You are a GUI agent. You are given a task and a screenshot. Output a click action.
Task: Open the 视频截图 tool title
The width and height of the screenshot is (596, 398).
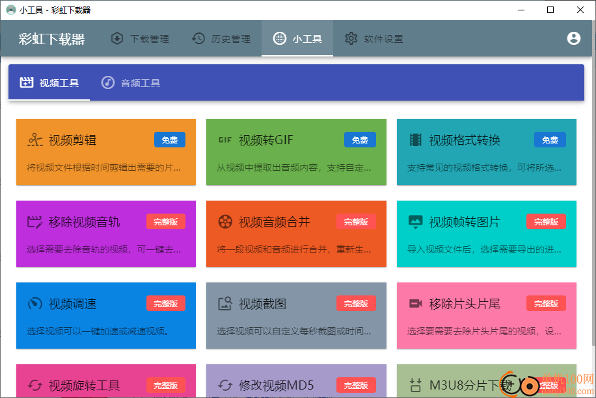click(262, 304)
